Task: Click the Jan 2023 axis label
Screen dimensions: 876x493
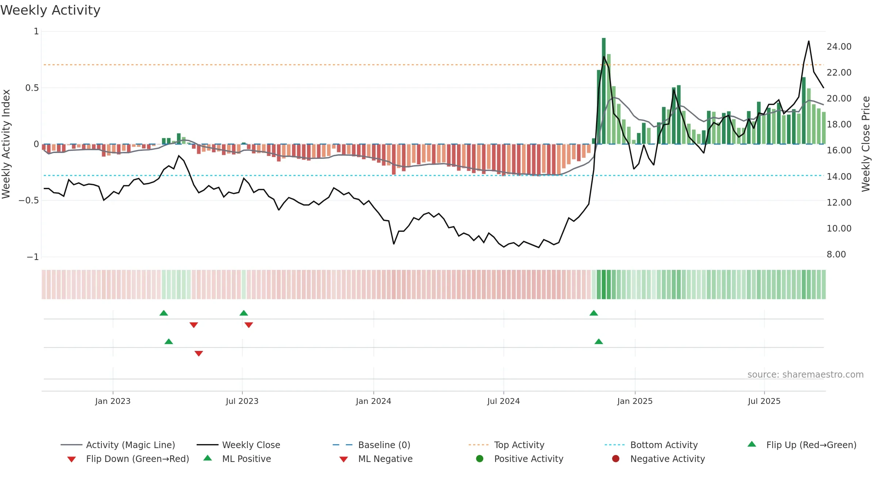Action: (x=113, y=401)
